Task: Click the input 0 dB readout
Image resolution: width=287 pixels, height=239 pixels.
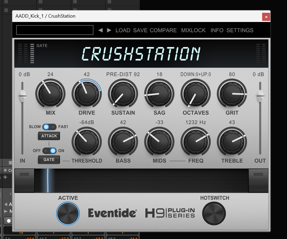Action: 24,74
